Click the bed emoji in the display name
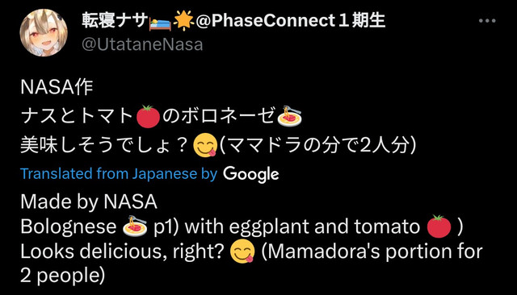The width and height of the screenshot is (517, 295). coord(160,23)
